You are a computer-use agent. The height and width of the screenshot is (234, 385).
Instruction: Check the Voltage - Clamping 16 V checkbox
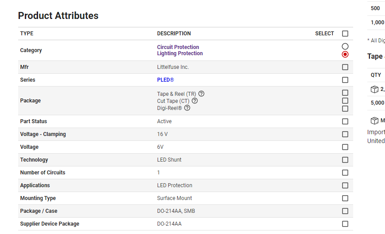pyautogui.click(x=345, y=134)
